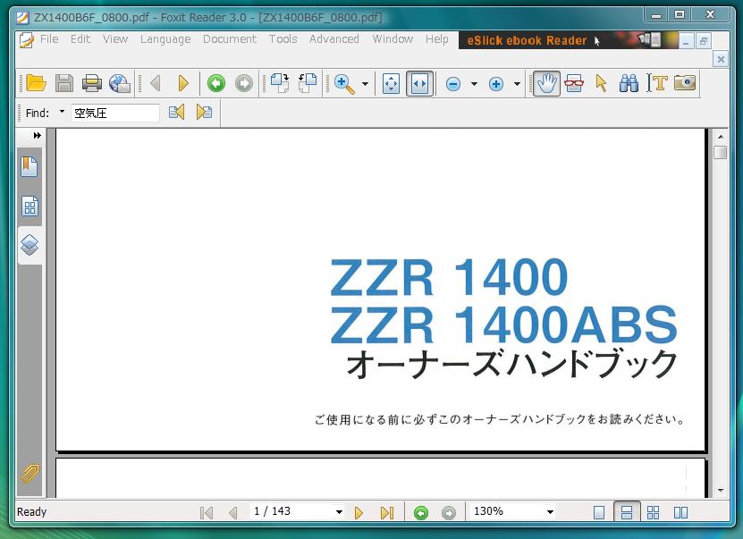The image size is (743, 539).
Task: Open zoom tool dropdown arrow
Action: tap(365, 84)
